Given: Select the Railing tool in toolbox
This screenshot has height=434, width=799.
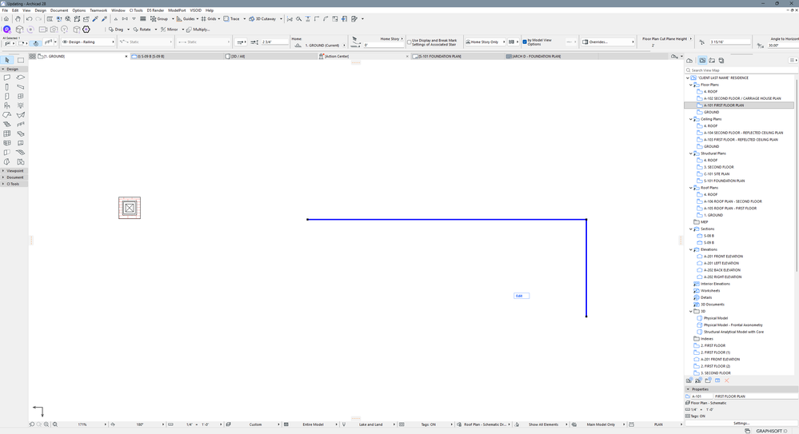Looking at the screenshot, I should (x=20, y=125).
